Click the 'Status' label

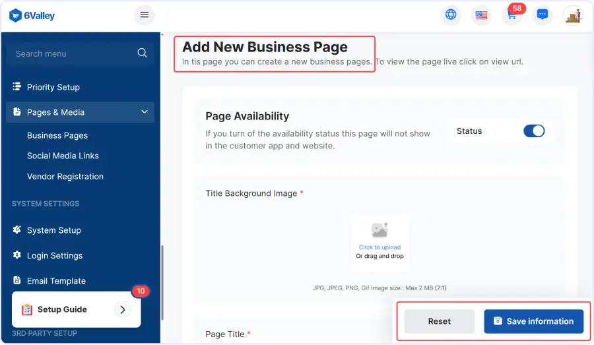click(x=469, y=131)
